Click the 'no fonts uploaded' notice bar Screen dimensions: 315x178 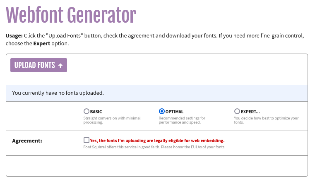pos(157,93)
